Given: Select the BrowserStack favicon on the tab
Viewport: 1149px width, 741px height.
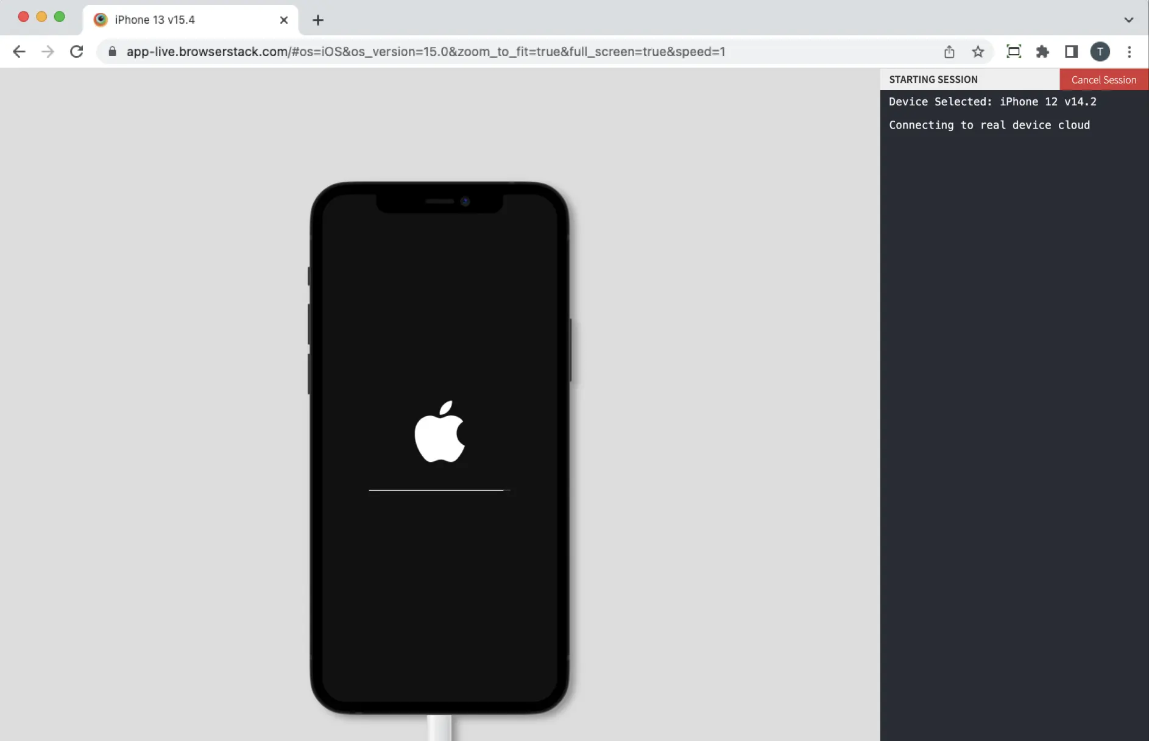Looking at the screenshot, I should point(100,19).
